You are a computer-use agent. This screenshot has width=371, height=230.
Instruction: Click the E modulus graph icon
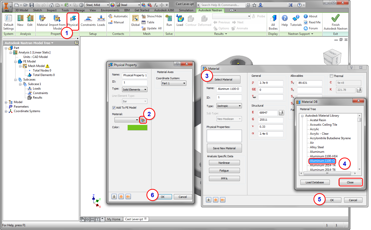tap(281, 113)
